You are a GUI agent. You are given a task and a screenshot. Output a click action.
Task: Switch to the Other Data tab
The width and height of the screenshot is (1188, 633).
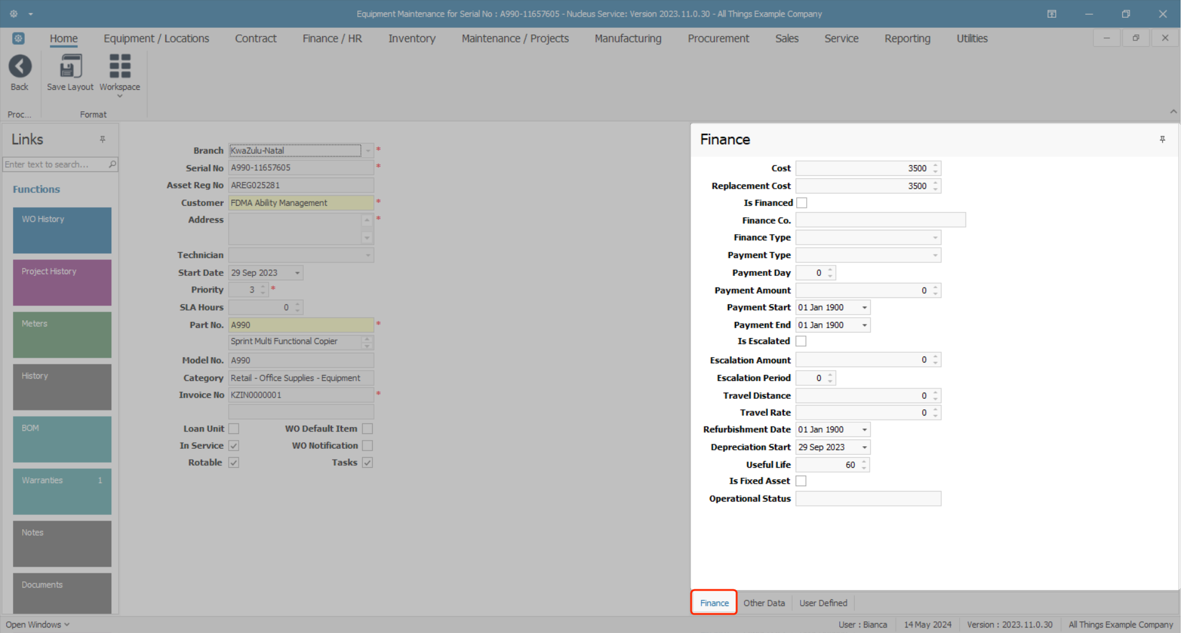click(764, 603)
